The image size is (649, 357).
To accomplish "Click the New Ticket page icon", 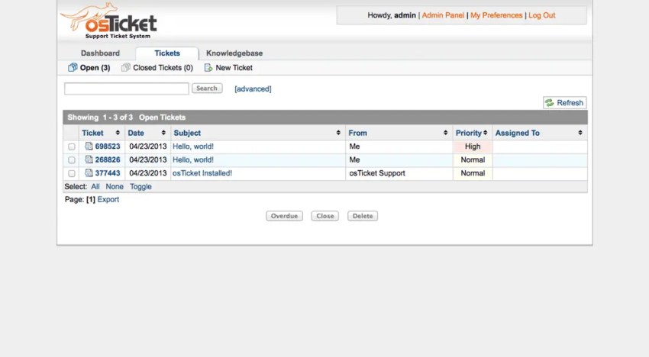I will point(208,67).
